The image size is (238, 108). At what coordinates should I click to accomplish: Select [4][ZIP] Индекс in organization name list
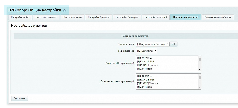[x=167, y=87]
